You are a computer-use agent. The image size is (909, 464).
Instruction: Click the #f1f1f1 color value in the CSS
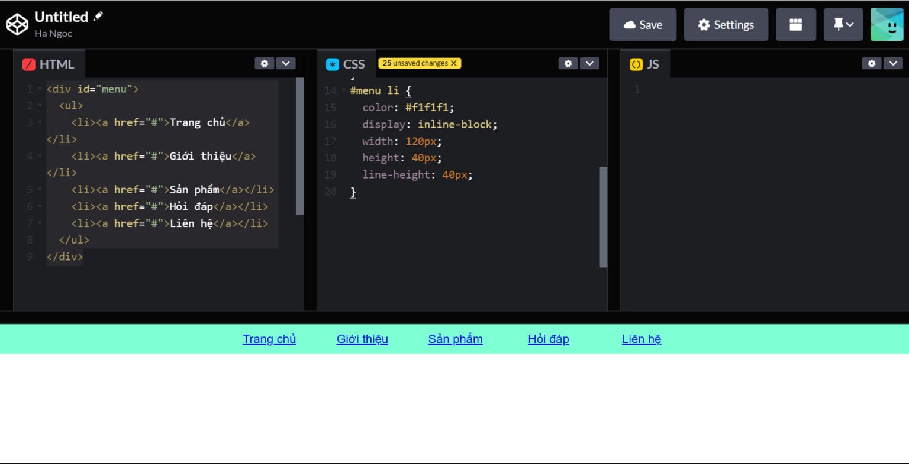[x=427, y=107]
